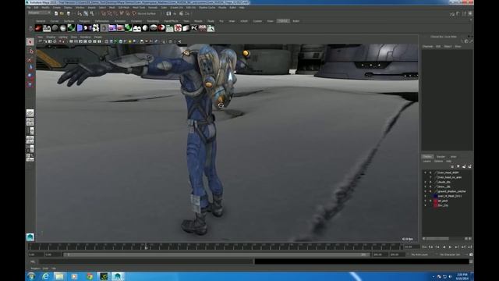The height and width of the screenshot is (281, 499).
Task: Switch to Anim tab in Layer Editor
Action: click(x=454, y=157)
